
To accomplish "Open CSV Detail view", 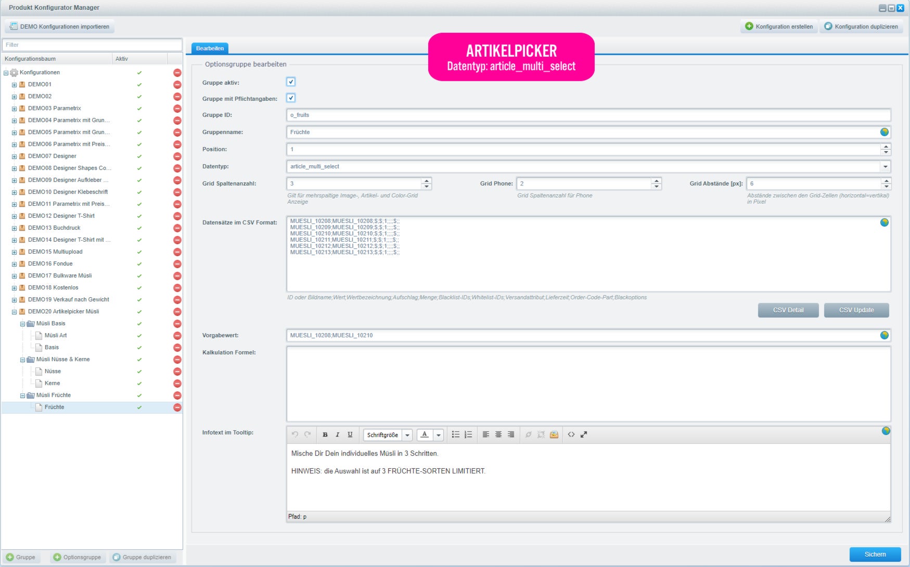I will pyautogui.click(x=788, y=310).
